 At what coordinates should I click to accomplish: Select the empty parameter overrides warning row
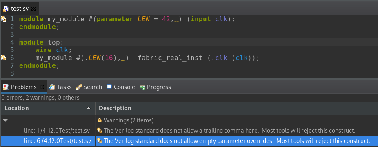(189, 140)
